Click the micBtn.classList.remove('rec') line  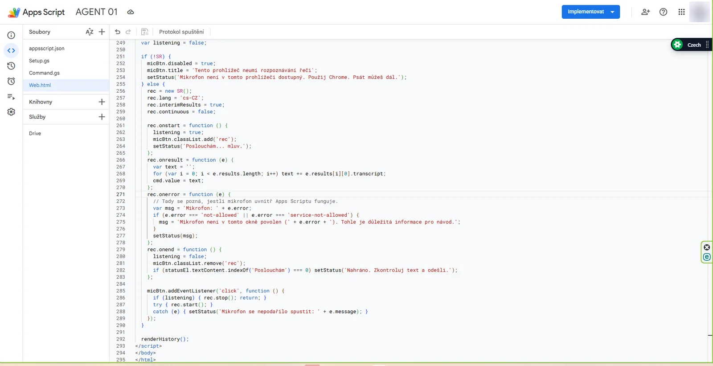click(199, 263)
